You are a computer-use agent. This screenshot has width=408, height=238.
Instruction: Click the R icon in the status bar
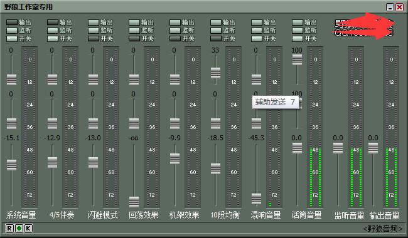(x=9, y=229)
